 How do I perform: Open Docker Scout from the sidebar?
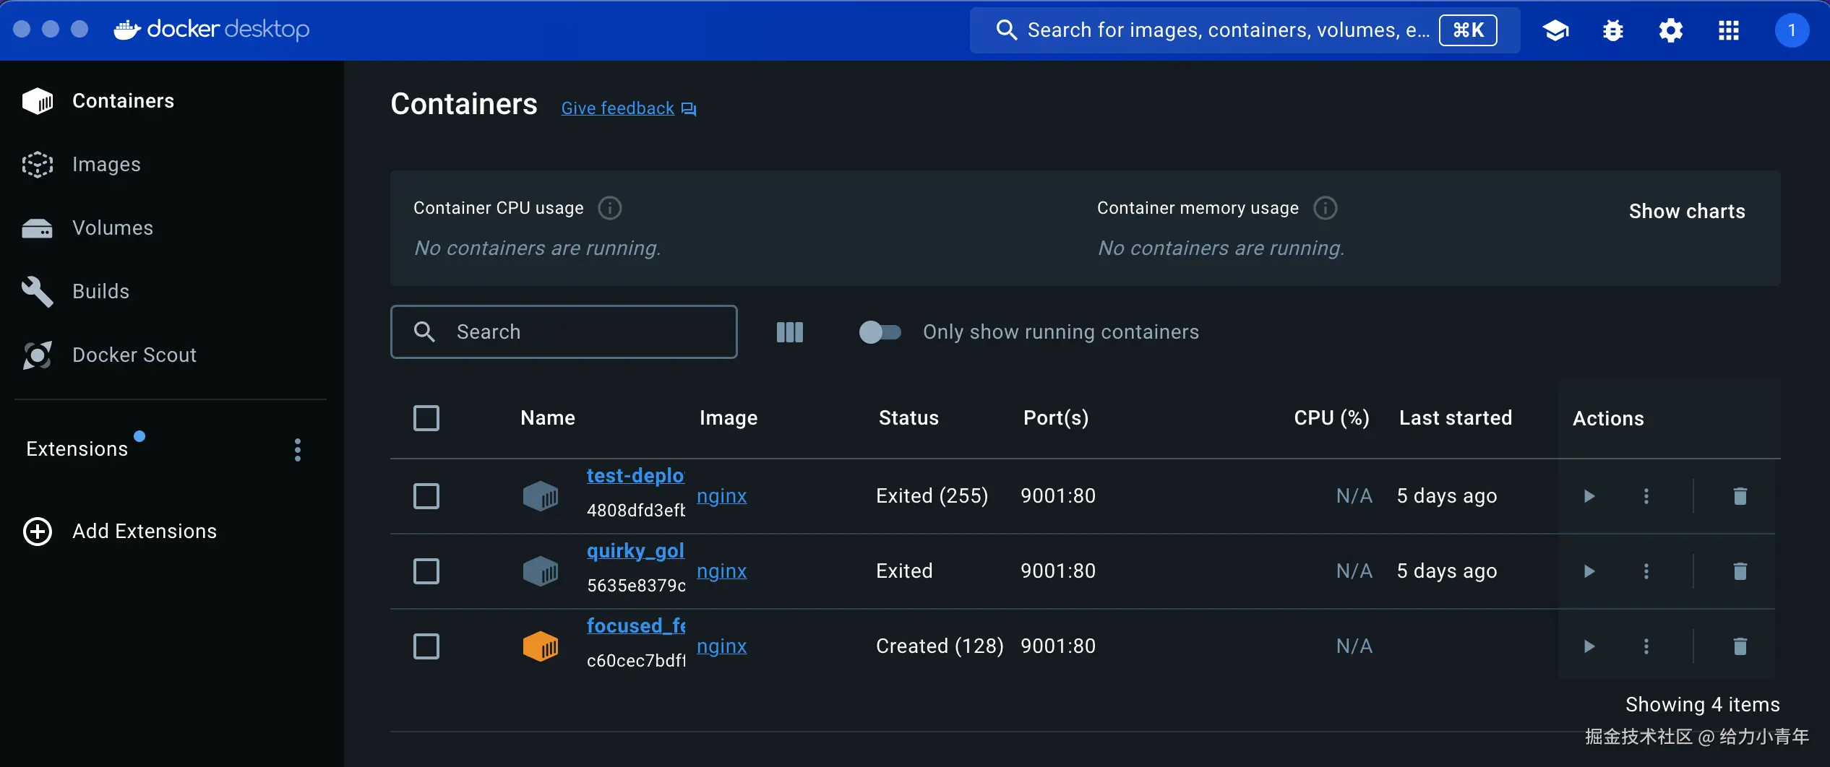(x=134, y=355)
